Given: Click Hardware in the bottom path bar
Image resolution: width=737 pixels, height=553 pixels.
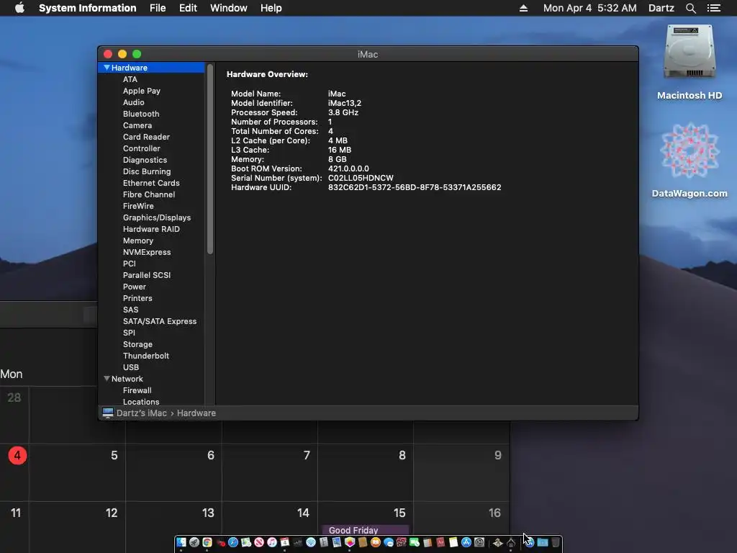Looking at the screenshot, I should pos(196,413).
